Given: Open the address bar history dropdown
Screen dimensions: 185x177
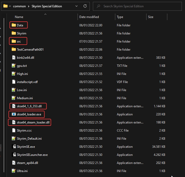Looking at the screenshot, I should point(76,6).
